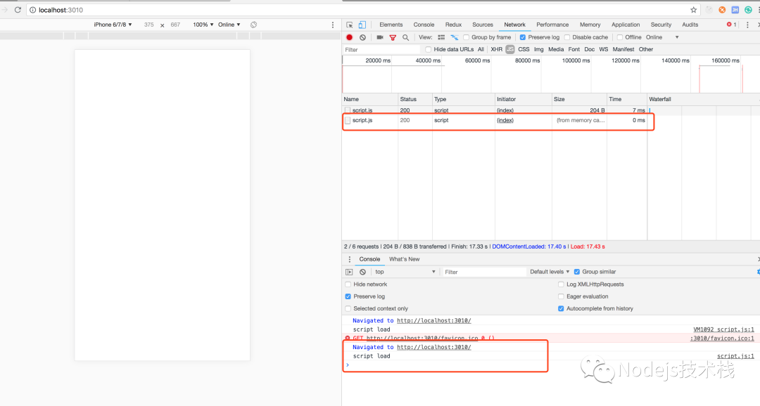Uncheck Preserve log in console settings
The width and height of the screenshot is (760, 406).
[x=348, y=296]
